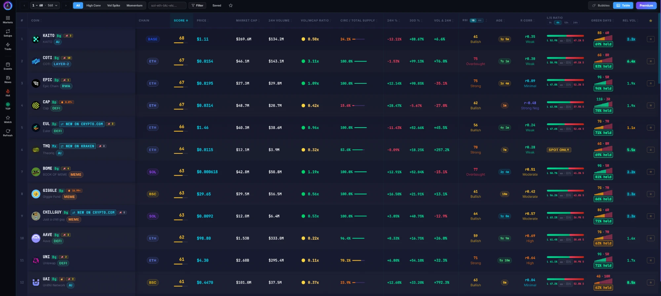Switch RSI timeframe to 4H

pos(480,21)
